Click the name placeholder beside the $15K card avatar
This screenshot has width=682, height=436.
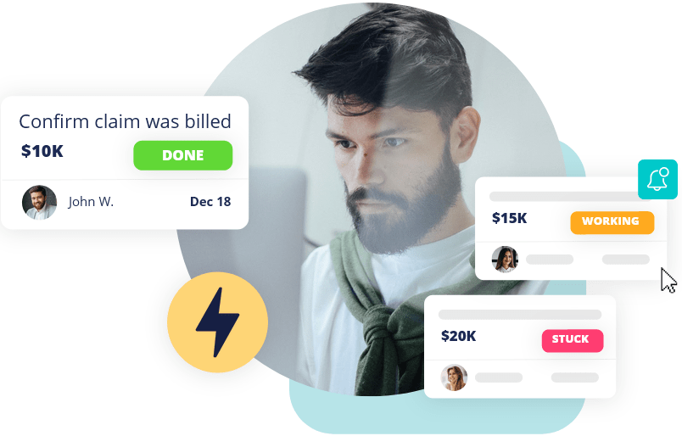click(550, 260)
